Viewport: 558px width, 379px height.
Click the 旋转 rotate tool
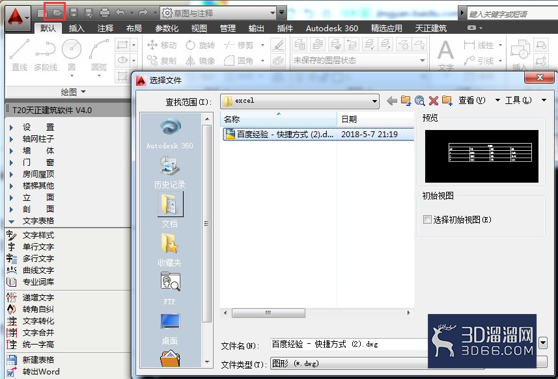point(200,45)
